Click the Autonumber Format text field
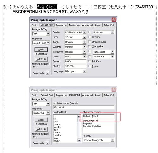This screenshot has width=158, height=153. tap(84, 107)
